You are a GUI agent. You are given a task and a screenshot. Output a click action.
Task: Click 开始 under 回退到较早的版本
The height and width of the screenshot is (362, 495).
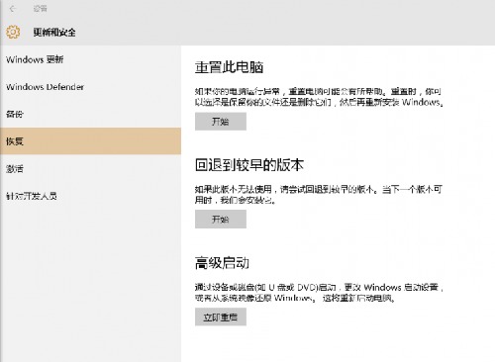pos(221,220)
